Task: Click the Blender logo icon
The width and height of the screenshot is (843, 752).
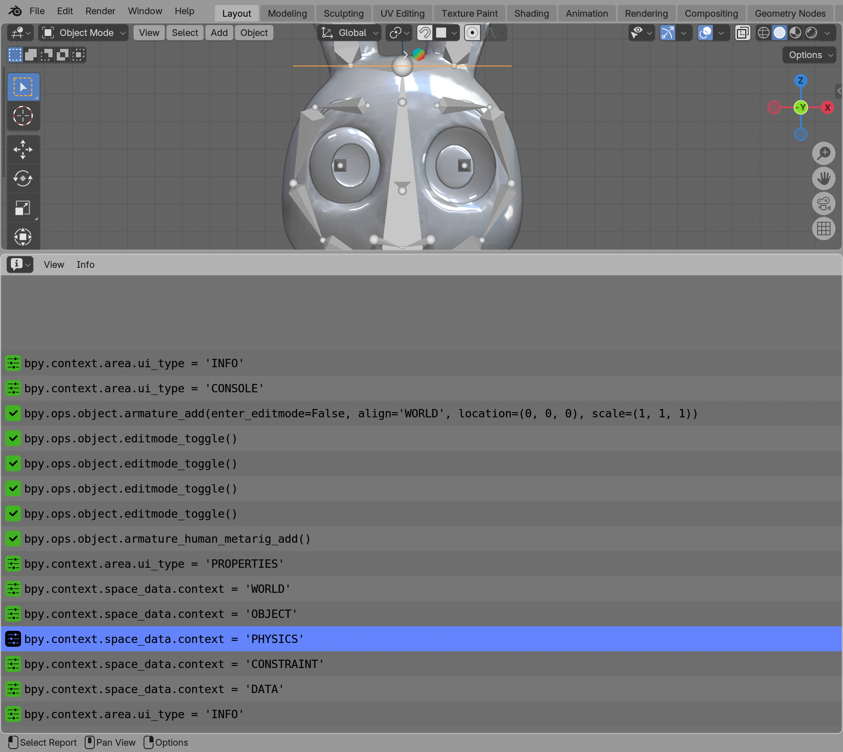Action: pyautogui.click(x=15, y=11)
